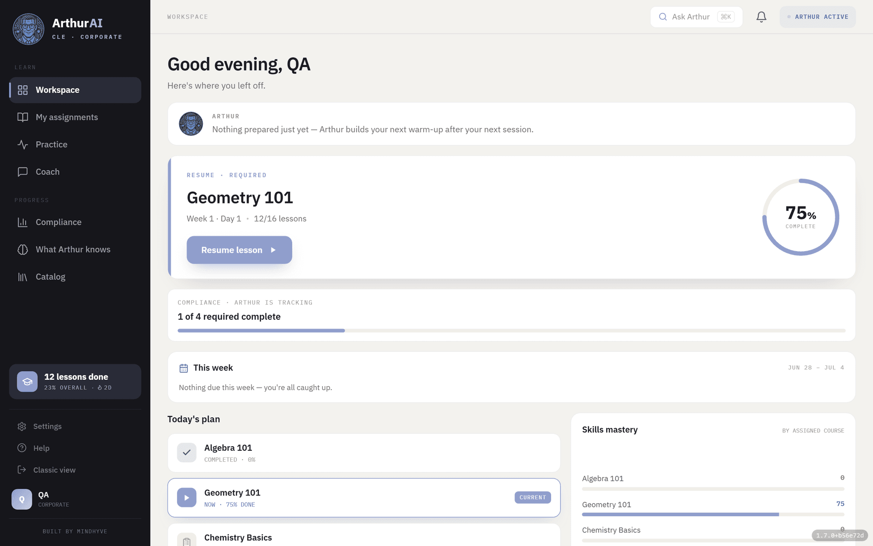Select the Algebra 101 plan item

[364, 453]
